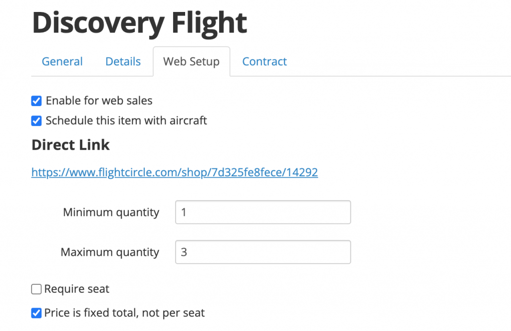Image resolution: width=511 pixels, height=331 pixels.
Task: Click the 'Minimum quantity' field label
Action: pyautogui.click(x=111, y=212)
